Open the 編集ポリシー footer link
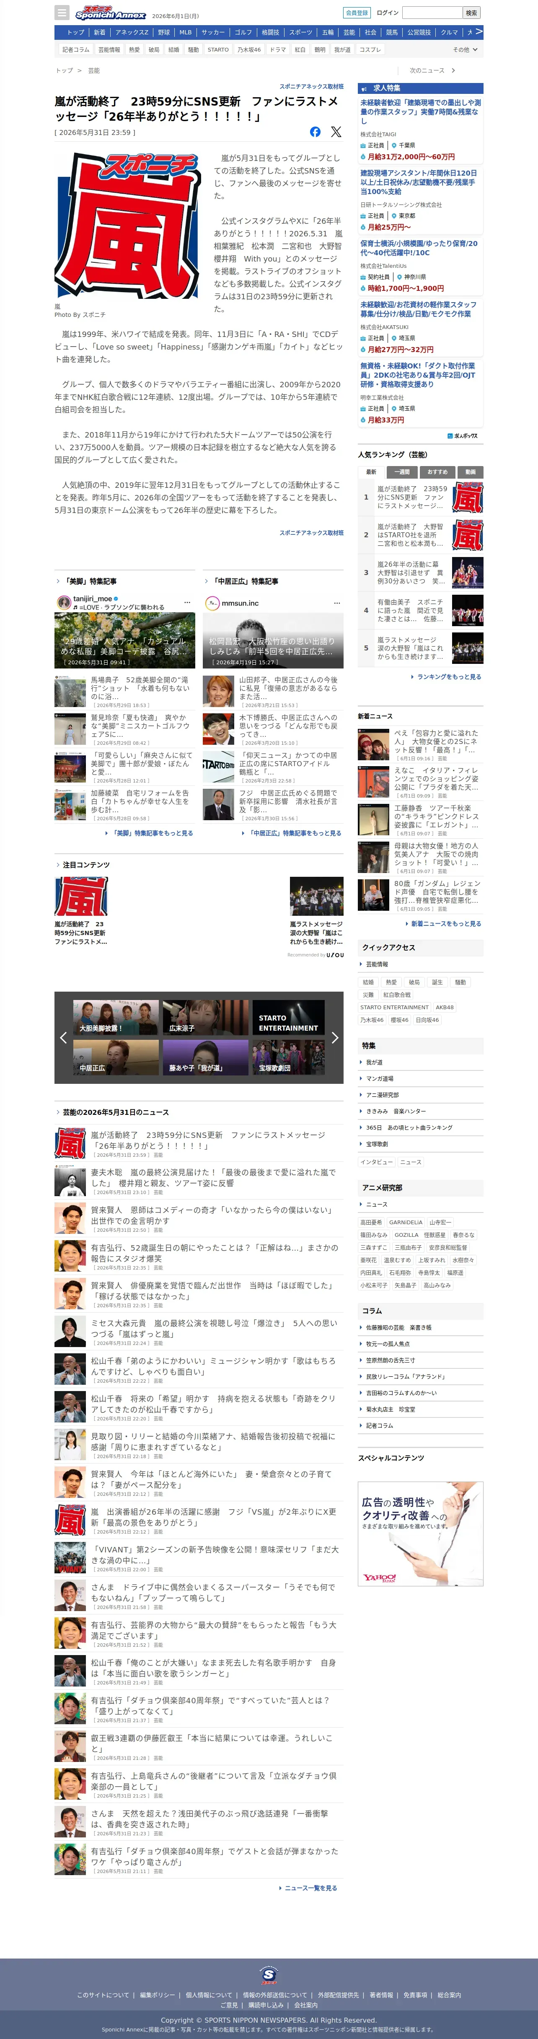 [158, 1995]
